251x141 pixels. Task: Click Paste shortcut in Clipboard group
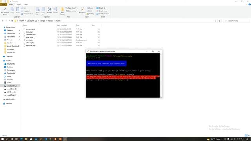pyautogui.click(x=27, y=14)
